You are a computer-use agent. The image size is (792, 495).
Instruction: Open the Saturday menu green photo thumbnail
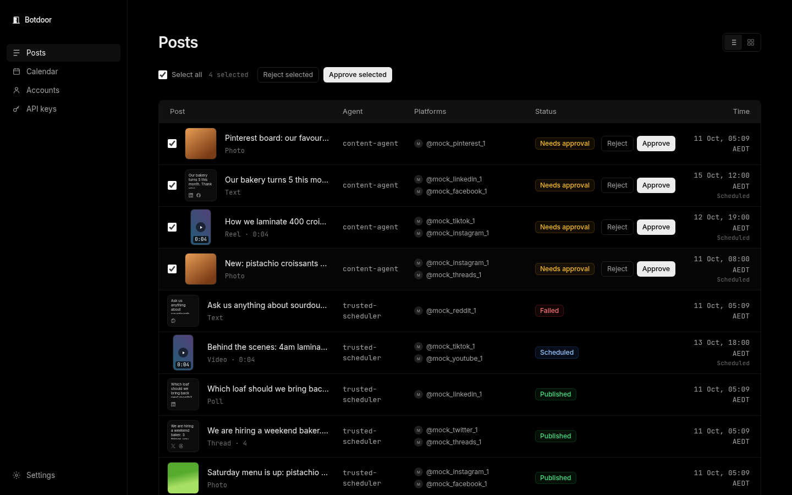point(183,478)
